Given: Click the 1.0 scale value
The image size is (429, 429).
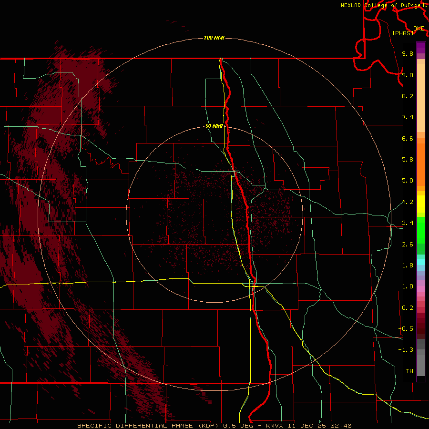Looking at the screenshot, I should [408, 286].
